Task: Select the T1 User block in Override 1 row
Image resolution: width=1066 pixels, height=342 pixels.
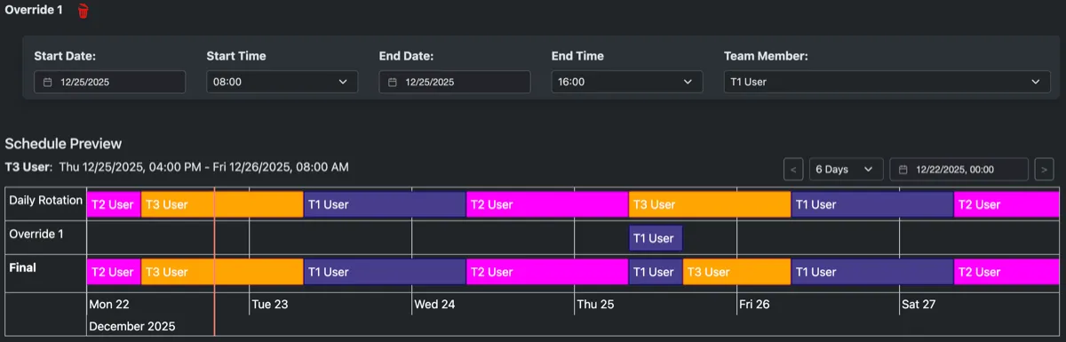Action: [656, 238]
